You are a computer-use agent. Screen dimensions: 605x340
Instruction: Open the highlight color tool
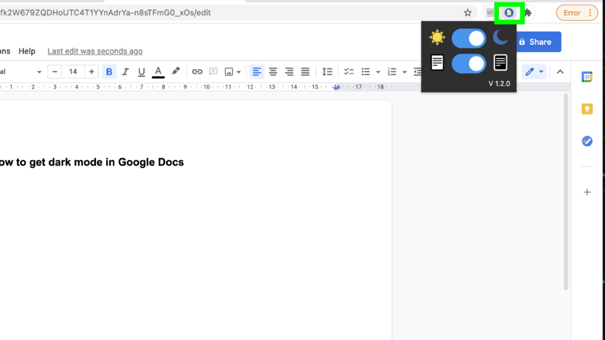tap(175, 72)
